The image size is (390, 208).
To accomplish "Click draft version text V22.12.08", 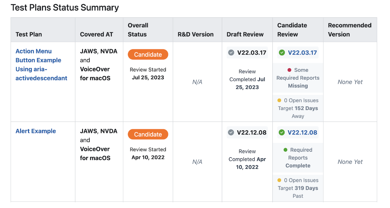I will tap(251, 132).
